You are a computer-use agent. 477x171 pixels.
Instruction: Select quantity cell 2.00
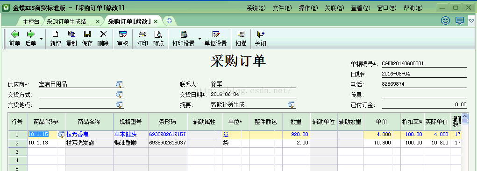click(296, 143)
